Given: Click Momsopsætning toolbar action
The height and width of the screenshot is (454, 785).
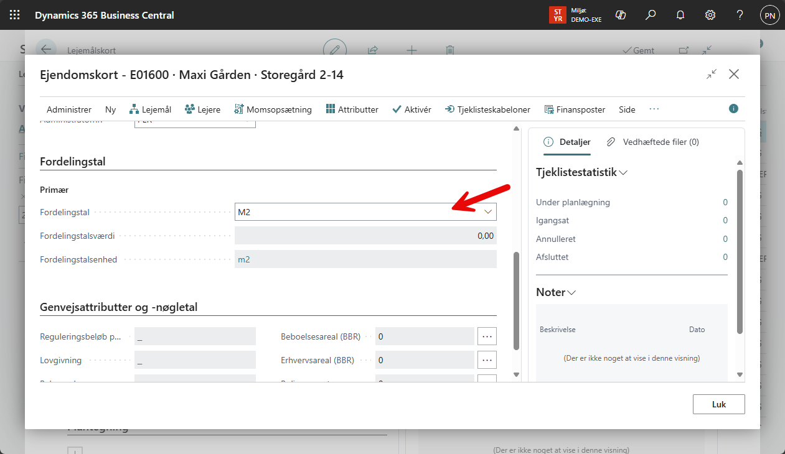Looking at the screenshot, I should point(273,109).
